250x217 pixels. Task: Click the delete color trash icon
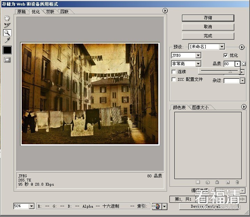click(x=237, y=182)
